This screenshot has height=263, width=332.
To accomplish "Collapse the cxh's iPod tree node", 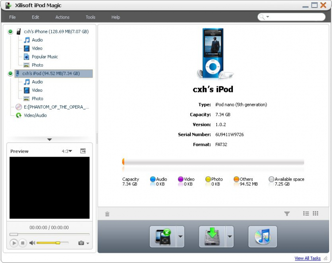I will [10, 74].
